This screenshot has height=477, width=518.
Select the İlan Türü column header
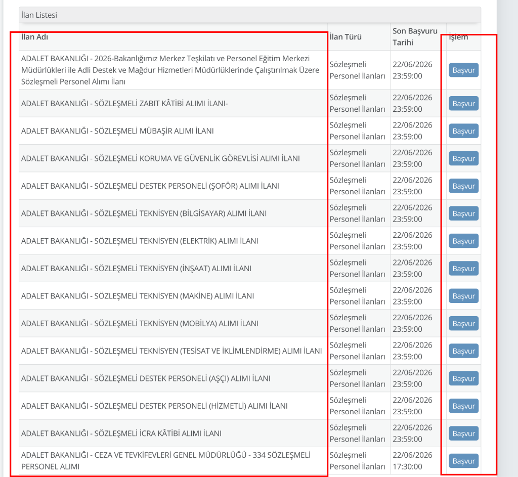click(345, 36)
